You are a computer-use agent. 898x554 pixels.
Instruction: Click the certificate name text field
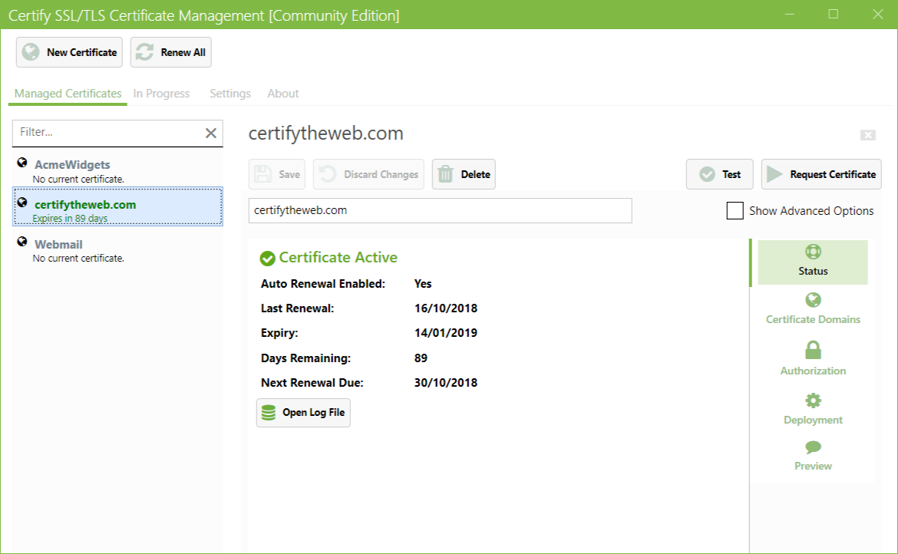tap(440, 210)
